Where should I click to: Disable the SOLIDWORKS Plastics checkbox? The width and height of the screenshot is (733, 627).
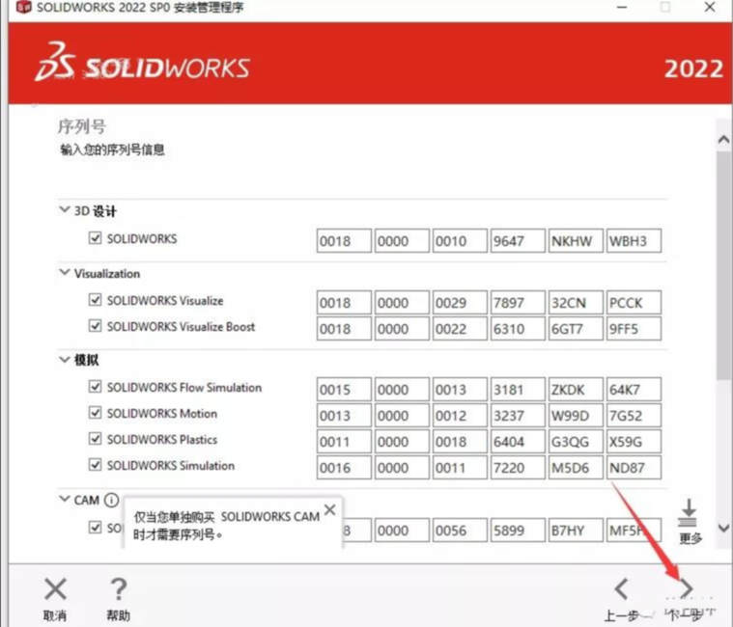[x=95, y=439]
